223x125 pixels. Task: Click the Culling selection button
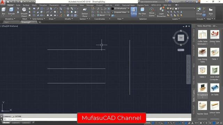click(134, 11)
